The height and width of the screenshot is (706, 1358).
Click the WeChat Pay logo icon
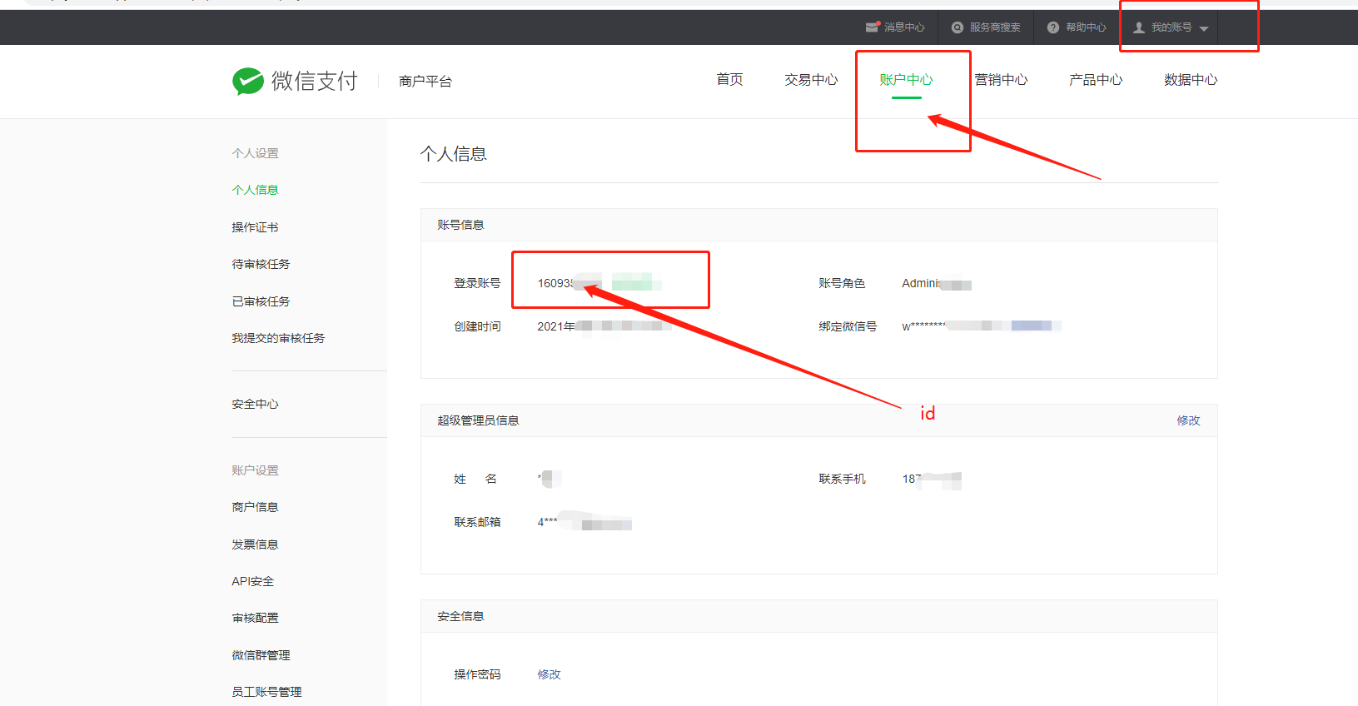click(x=248, y=81)
